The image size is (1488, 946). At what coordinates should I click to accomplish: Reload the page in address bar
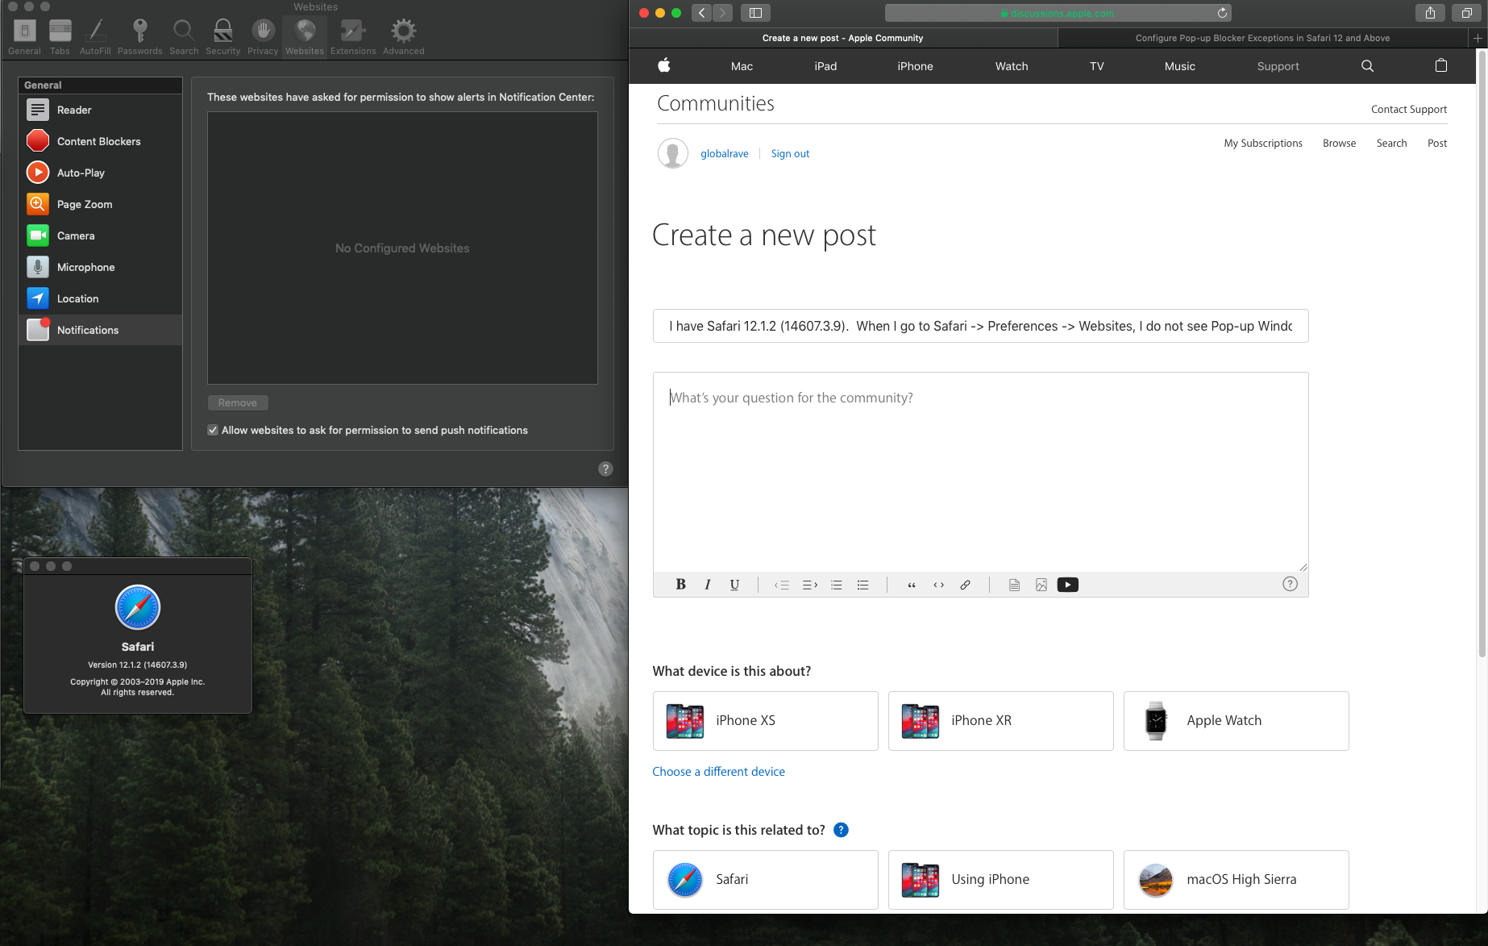1222,13
